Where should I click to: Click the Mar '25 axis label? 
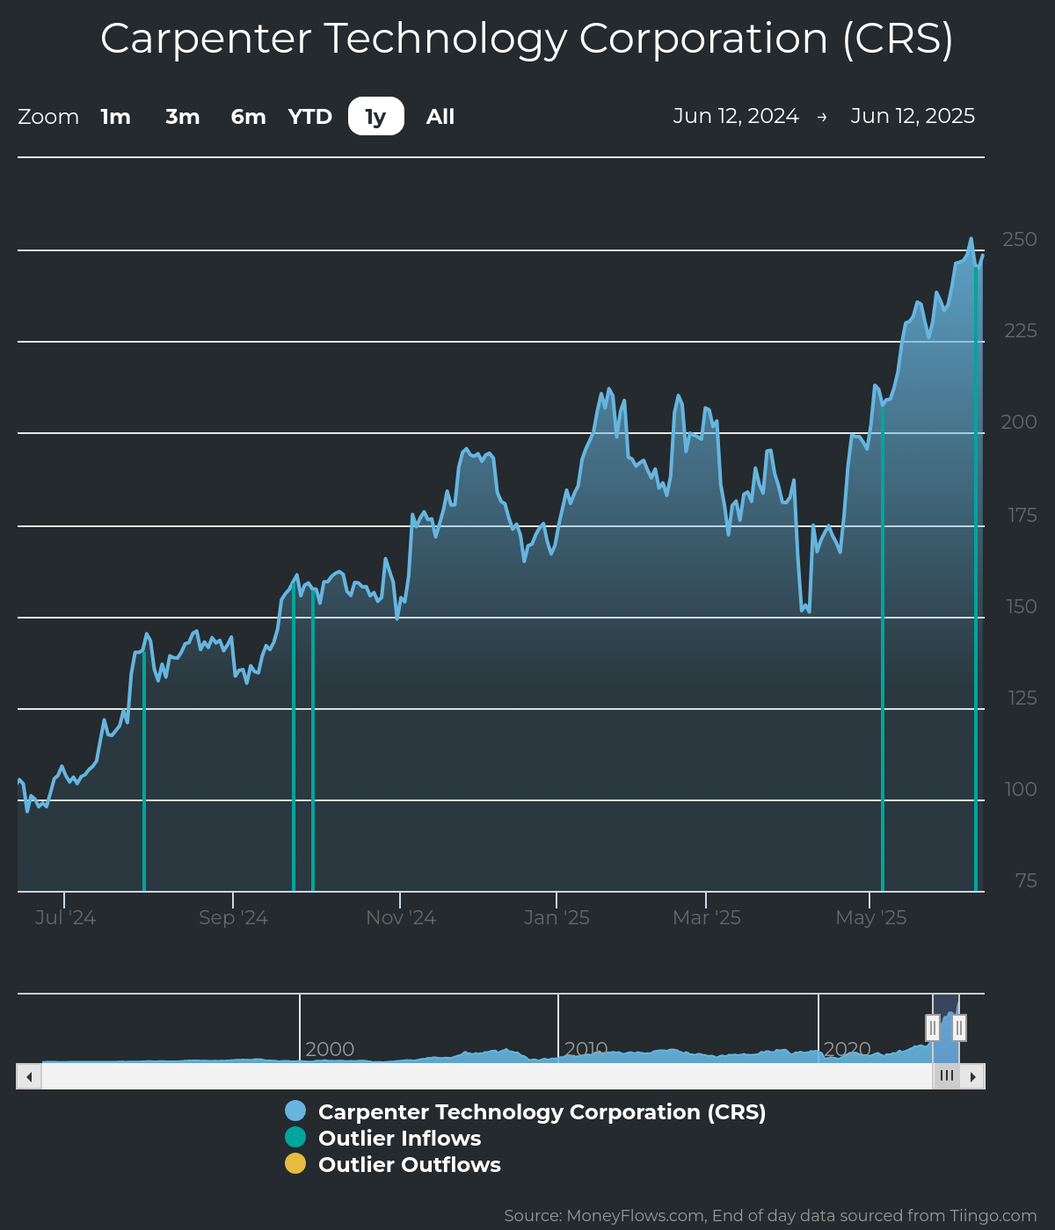[707, 917]
